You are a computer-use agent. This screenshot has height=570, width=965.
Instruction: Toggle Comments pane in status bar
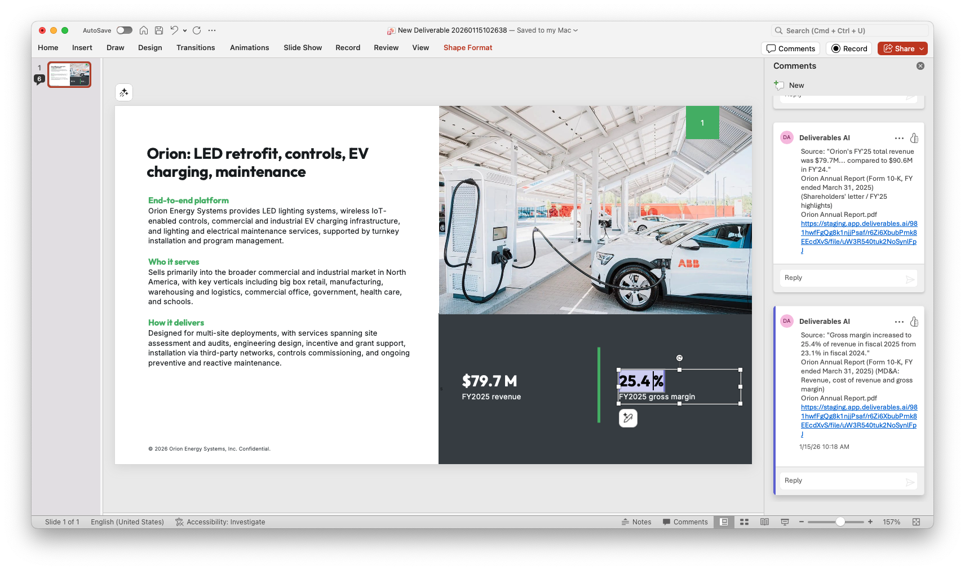coord(685,522)
